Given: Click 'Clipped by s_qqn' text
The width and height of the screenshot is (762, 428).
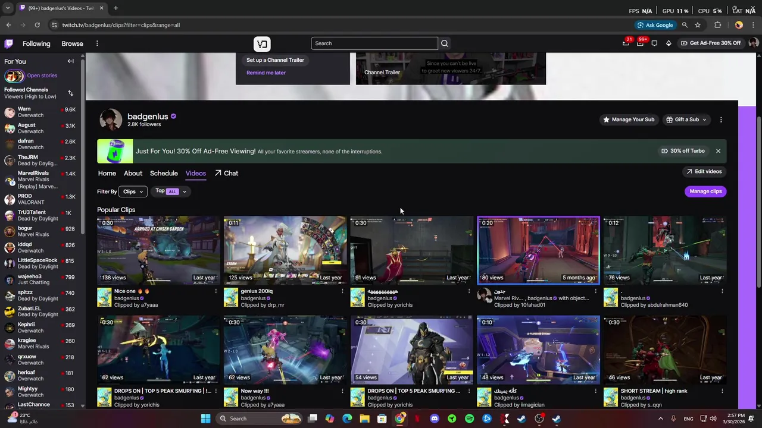Looking at the screenshot, I should tap(641, 405).
